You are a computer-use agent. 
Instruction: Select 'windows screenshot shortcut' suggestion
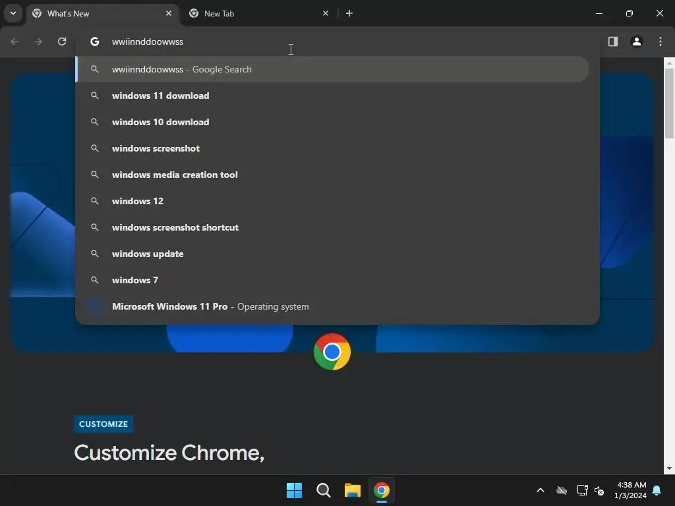332,227
